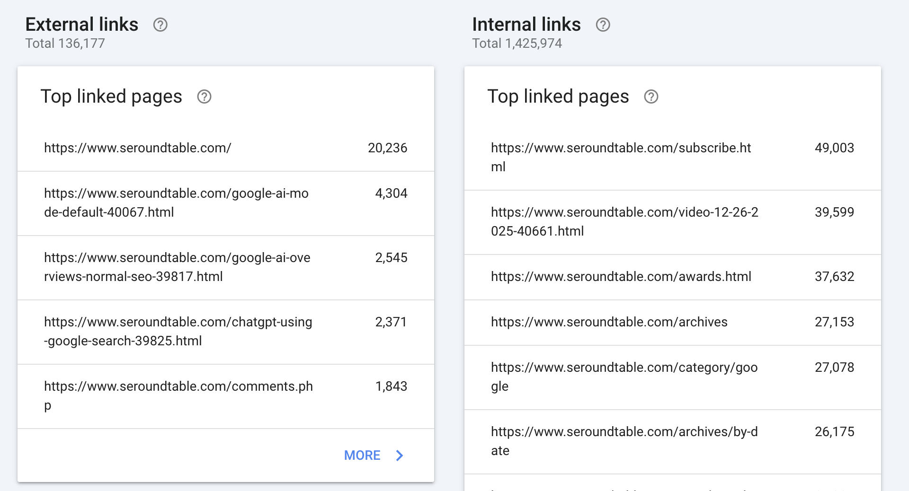
Task: Open MORE external linked pages
Action: [362, 456]
